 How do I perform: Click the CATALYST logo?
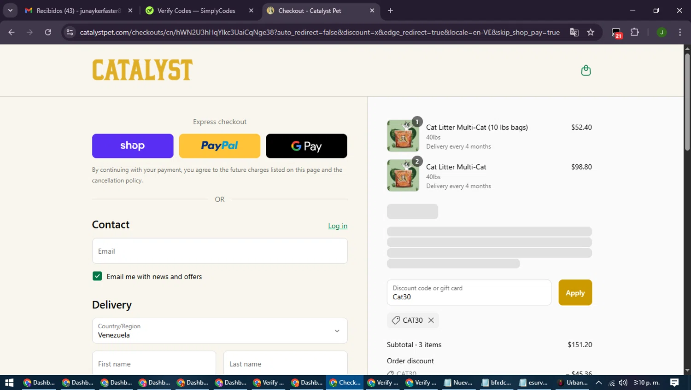click(142, 70)
